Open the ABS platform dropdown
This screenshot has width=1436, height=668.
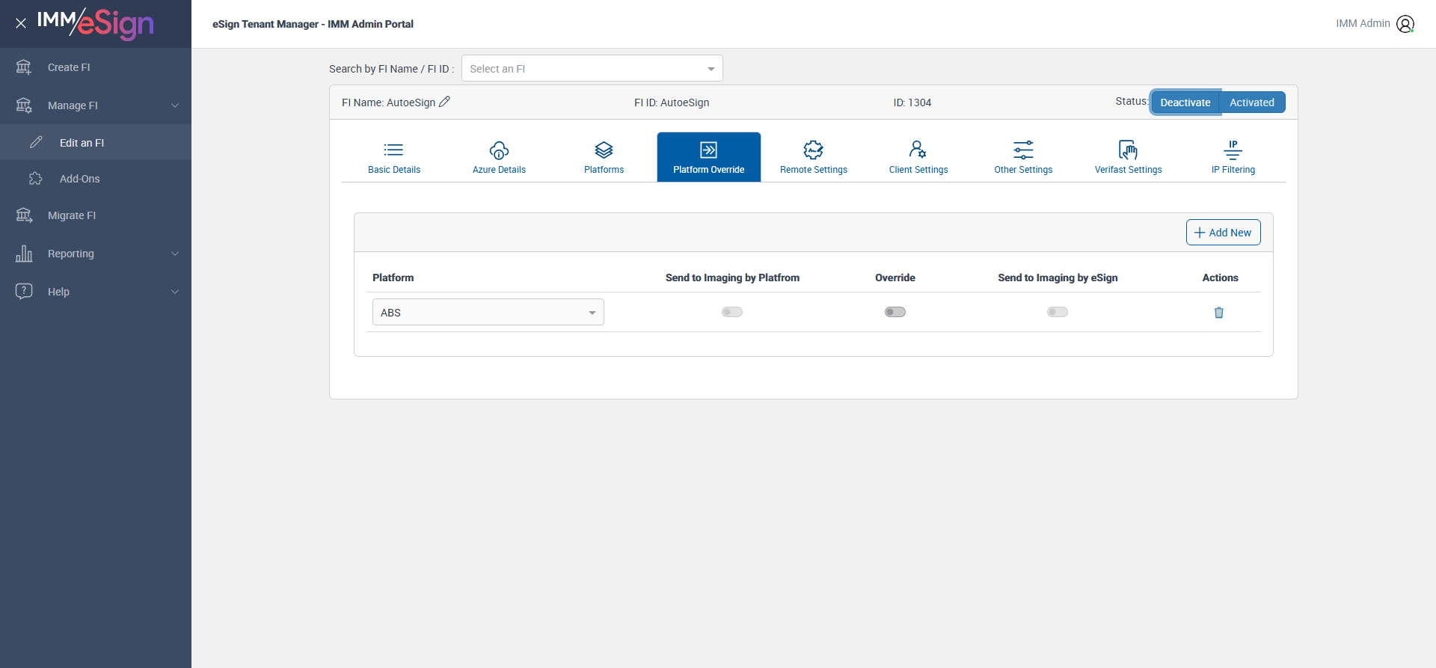(x=488, y=312)
